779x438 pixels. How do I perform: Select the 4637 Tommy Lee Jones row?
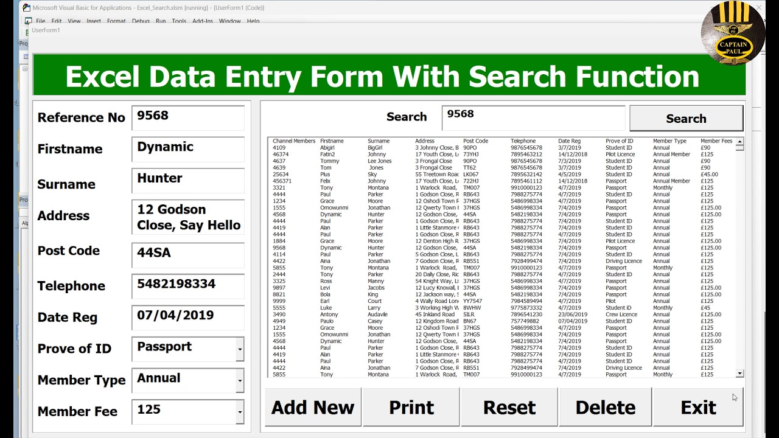click(502, 161)
